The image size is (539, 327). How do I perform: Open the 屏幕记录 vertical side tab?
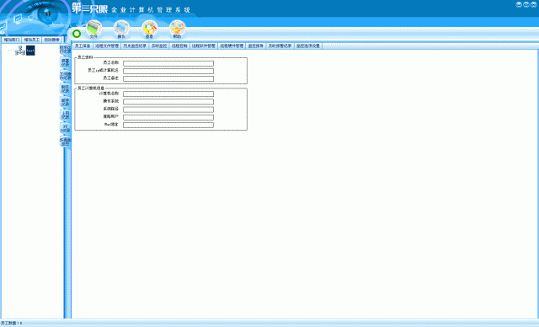click(66, 62)
